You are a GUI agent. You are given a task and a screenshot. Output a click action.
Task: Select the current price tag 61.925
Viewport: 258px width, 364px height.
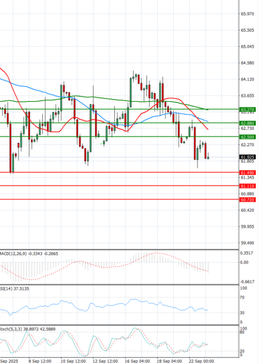(x=248, y=157)
